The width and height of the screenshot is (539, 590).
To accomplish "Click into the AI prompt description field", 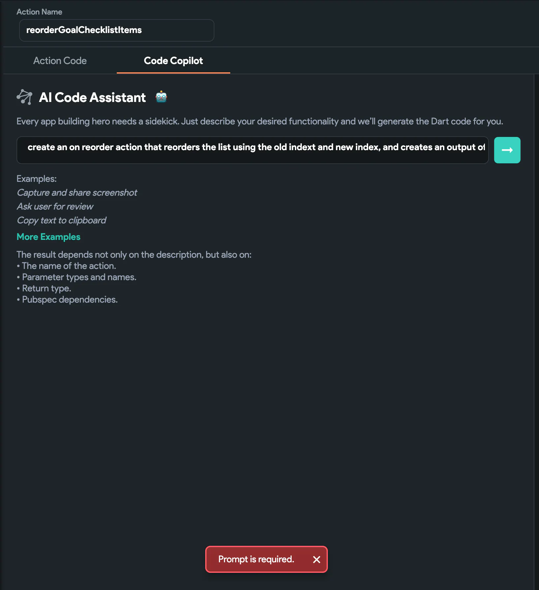I will pyautogui.click(x=252, y=150).
